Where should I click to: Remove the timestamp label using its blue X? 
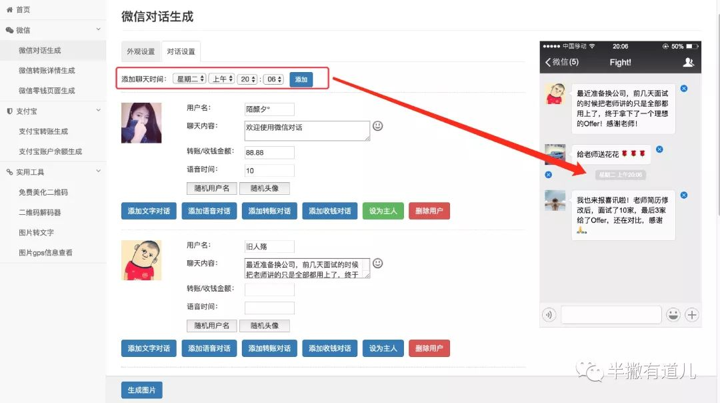(548, 175)
